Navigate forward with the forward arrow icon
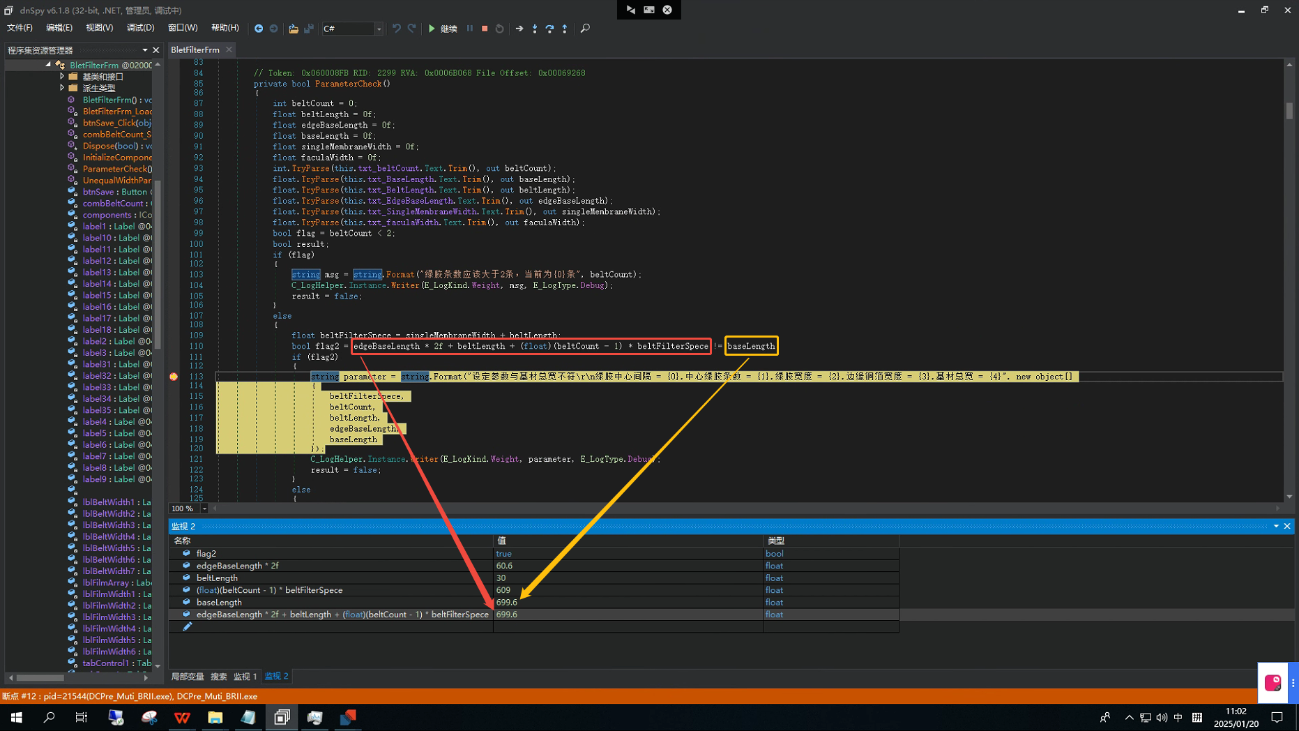 tap(274, 29)
